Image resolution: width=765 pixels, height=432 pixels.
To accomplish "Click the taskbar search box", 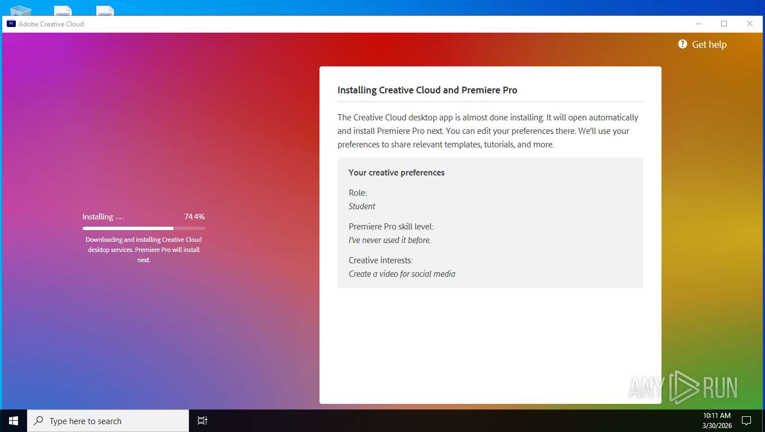I will 108,421.
